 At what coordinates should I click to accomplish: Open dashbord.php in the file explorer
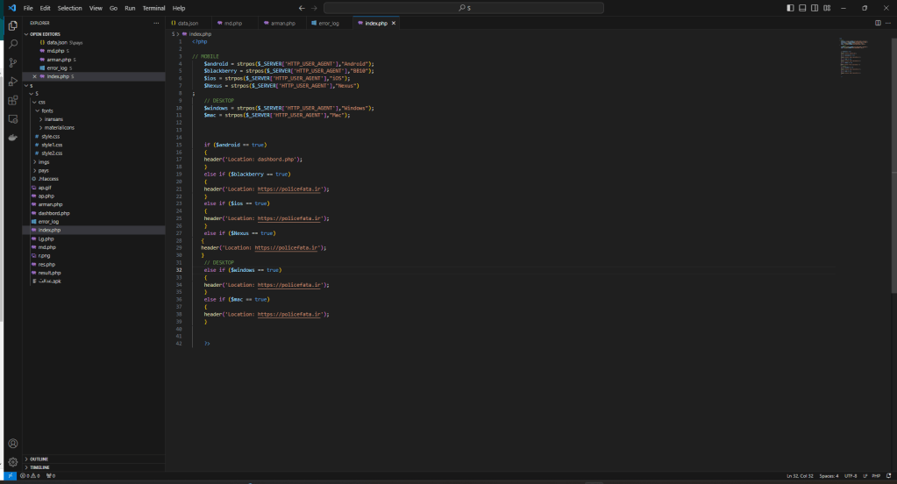[x=53, y=213]
